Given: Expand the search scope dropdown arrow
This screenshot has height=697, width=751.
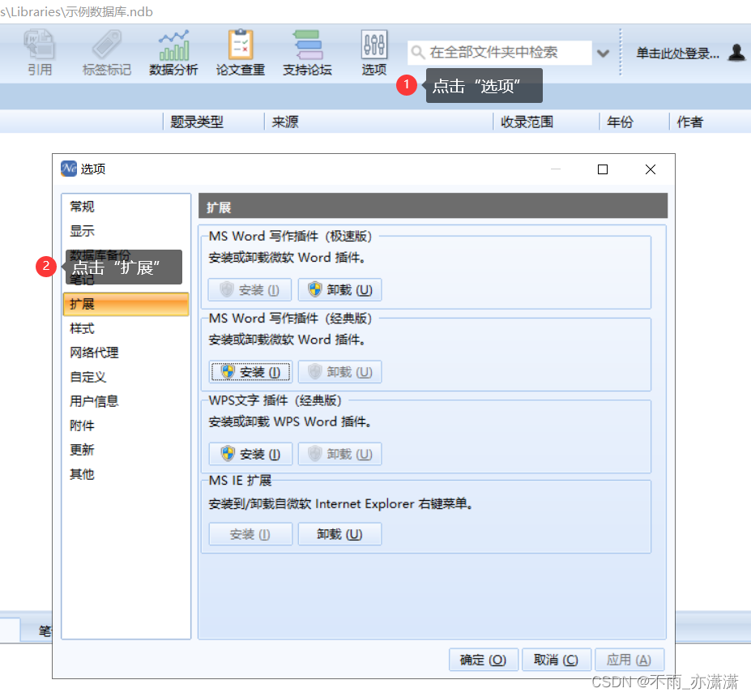Looking at the screenshot, I should 603,53.
